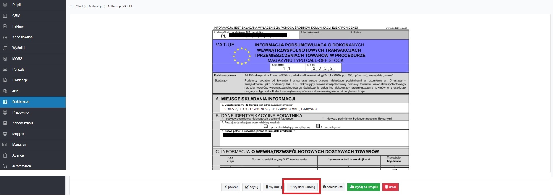
Task: Click the Pulpit dashboard icon in sidebar
Action: (x=5, y=5)
